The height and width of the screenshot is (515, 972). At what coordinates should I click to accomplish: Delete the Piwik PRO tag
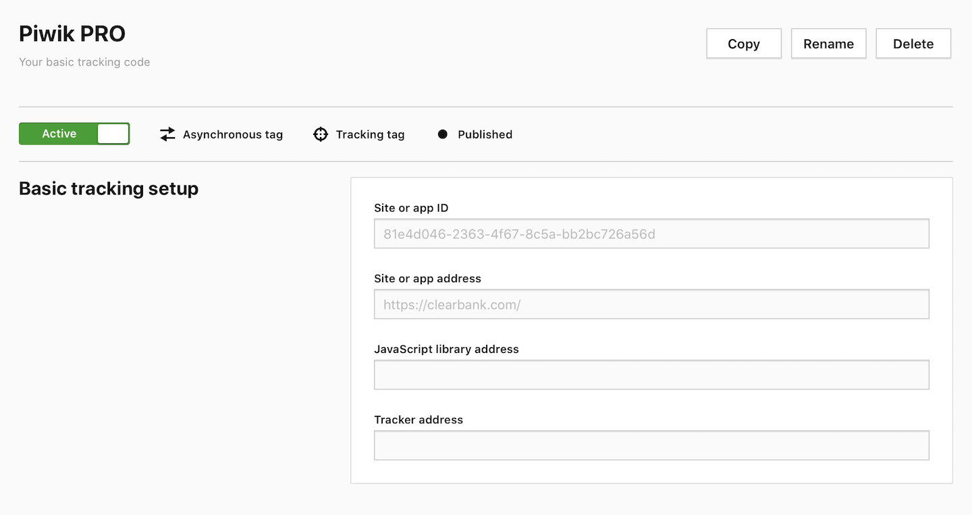tap(913, 43)
